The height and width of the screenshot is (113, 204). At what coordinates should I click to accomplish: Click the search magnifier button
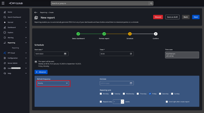click(151, 3)
